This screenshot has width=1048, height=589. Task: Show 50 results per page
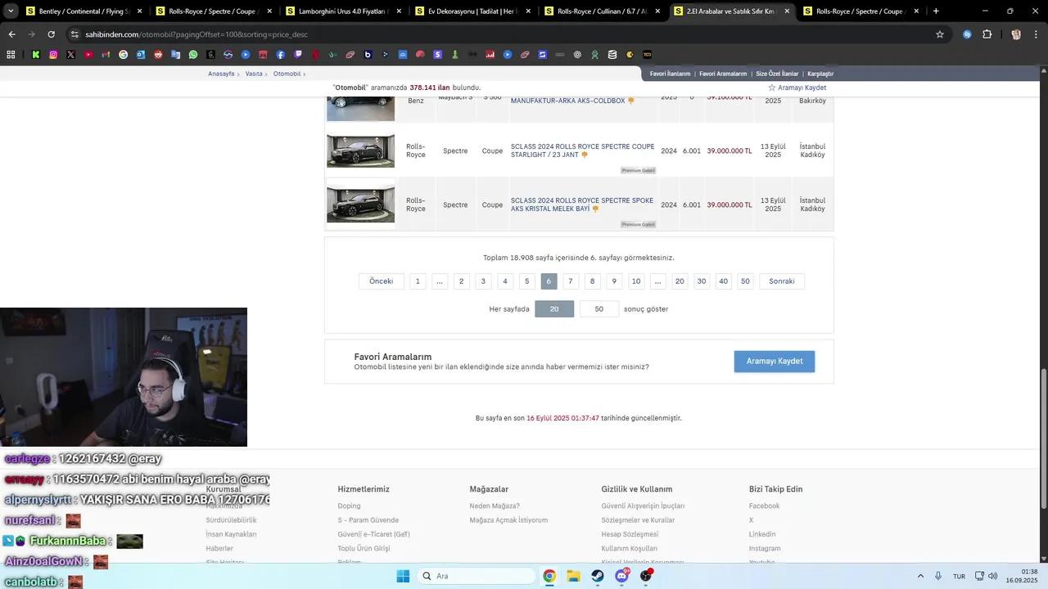599,309
